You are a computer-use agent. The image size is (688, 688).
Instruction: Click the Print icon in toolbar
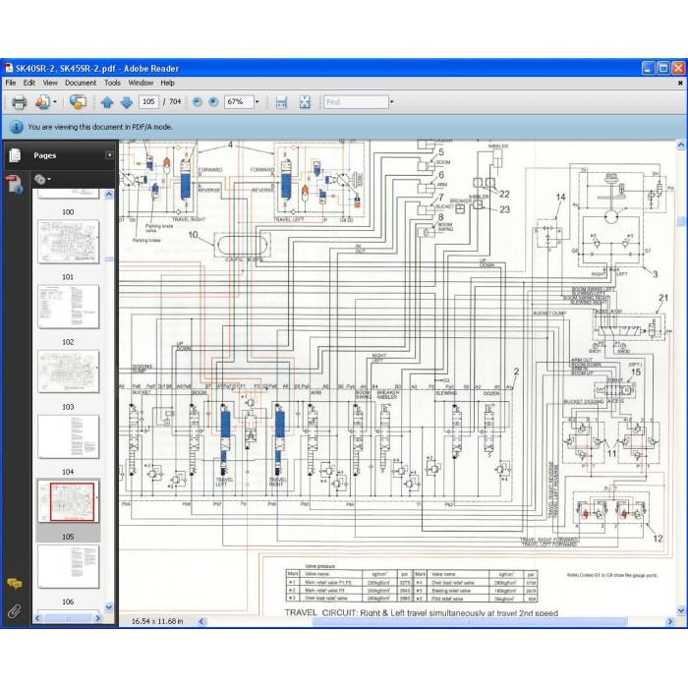[19, 102]
